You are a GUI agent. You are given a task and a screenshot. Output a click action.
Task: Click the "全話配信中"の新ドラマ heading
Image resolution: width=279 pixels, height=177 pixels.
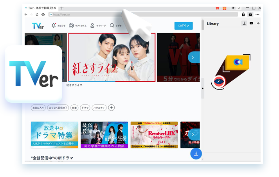(52, 158)
